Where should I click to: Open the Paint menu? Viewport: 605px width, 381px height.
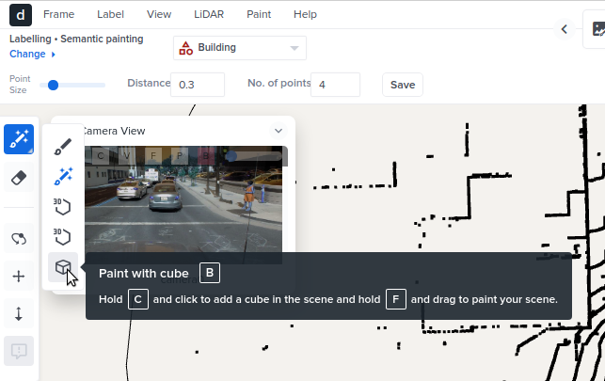click(259, 14)
